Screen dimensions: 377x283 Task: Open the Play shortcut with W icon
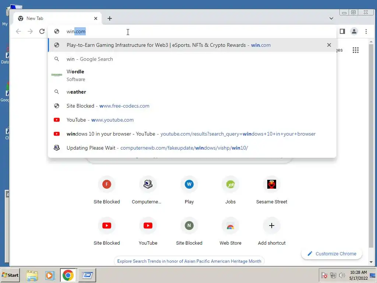(x=189, y=190)
